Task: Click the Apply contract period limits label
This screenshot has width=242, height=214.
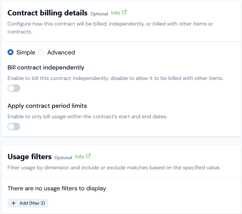Action: tap(47, 105)
